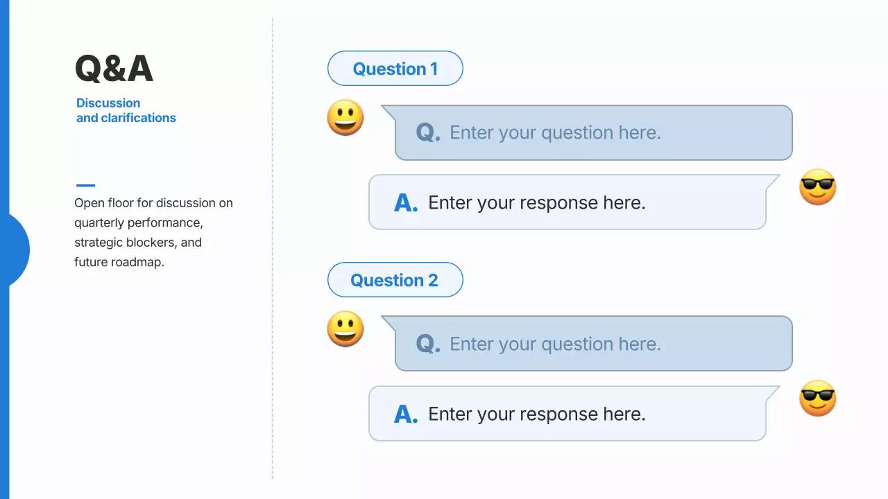
Task: Click "Enter your question here." under Question 2
Action: [x=555, y=344]
